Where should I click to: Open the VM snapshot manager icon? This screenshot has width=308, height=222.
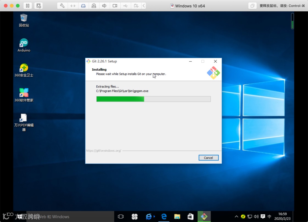click(x=38, y=6)
